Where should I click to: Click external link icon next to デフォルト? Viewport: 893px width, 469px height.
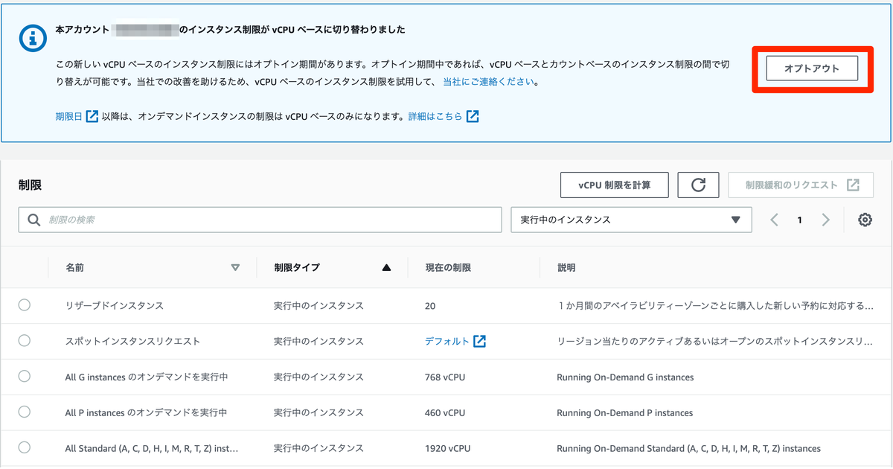[x=480, y=342]
